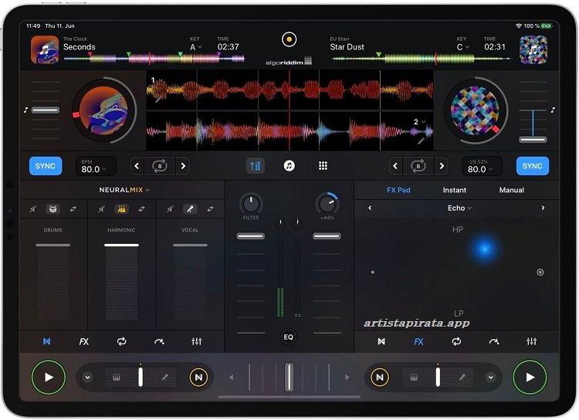This screenshot has width=579, height=420.
Task: Go to the next effect after Echo
Action: (543, 208)
